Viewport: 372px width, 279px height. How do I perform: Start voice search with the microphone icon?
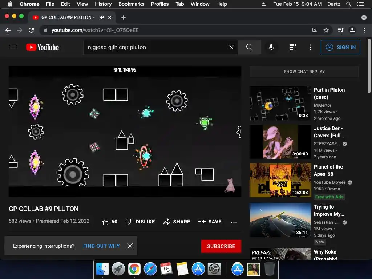click(271, 47)
